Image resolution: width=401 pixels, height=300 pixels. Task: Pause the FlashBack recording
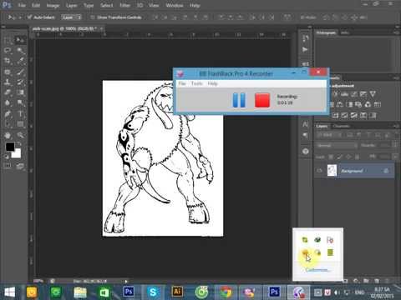(x=239, y=100)
